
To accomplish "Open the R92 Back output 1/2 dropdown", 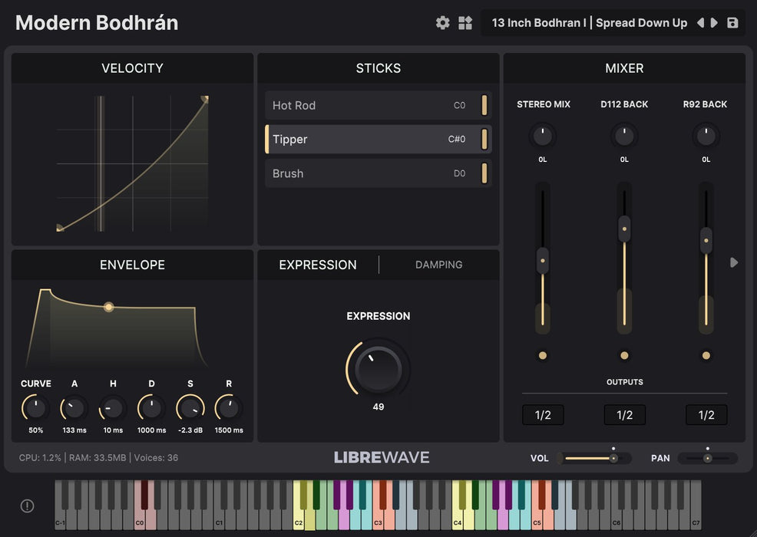I will (706, 415).
